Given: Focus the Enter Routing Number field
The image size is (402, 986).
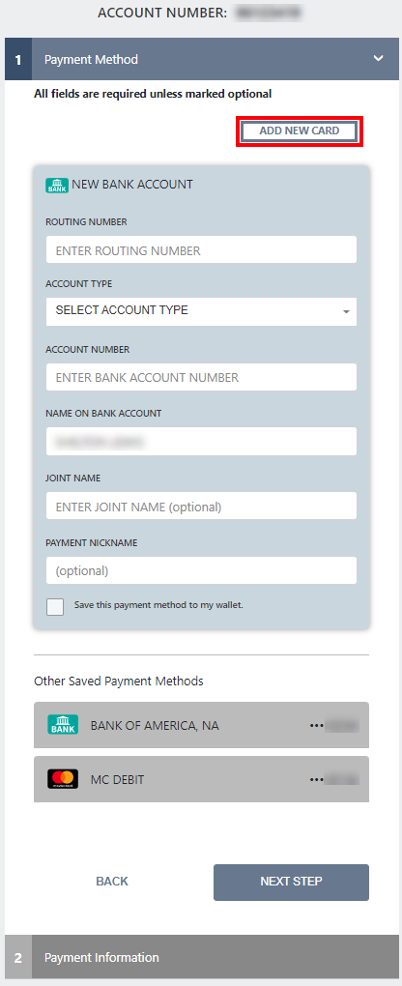Looking at the screenshot, I should [201, 249].
